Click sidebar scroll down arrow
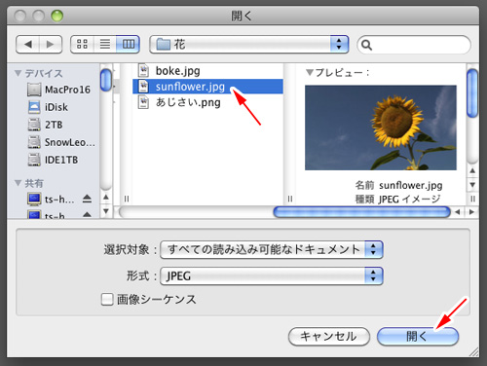 click(106, 211)
